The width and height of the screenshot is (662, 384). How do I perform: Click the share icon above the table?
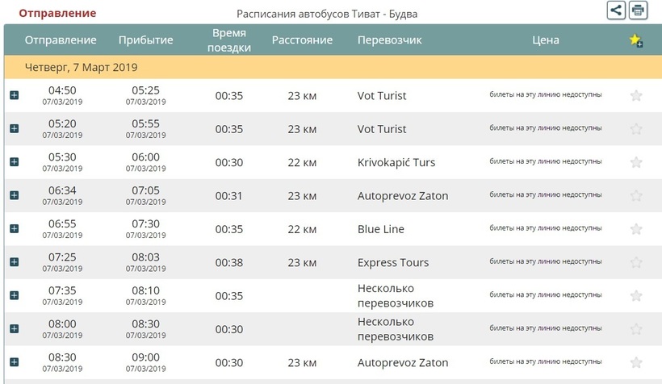tap(616, 10)
